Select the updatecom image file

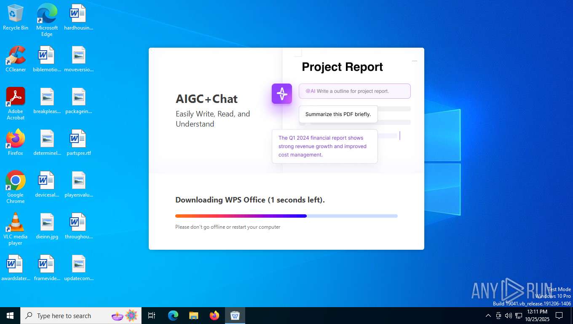[x=78, y=268]
